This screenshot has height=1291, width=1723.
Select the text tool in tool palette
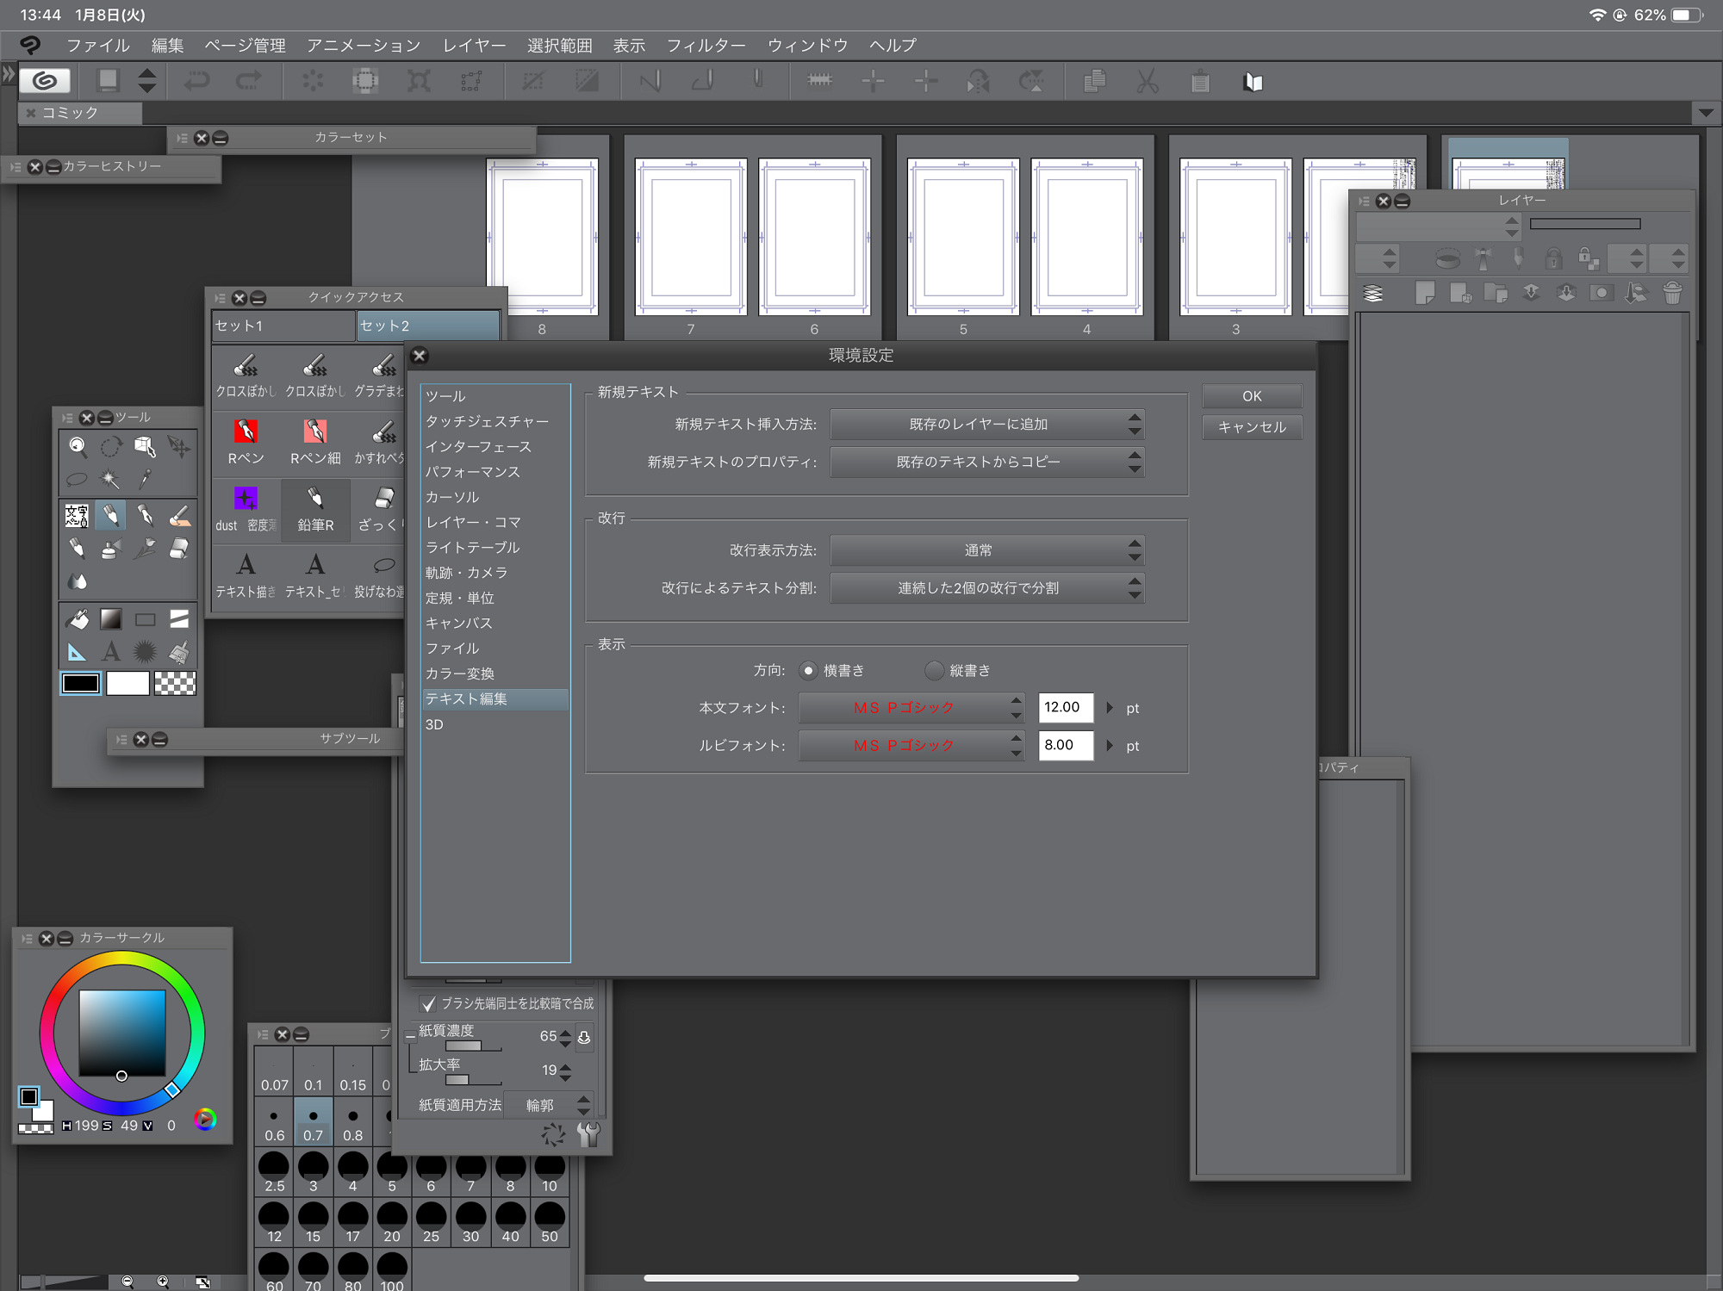point(111,652)
